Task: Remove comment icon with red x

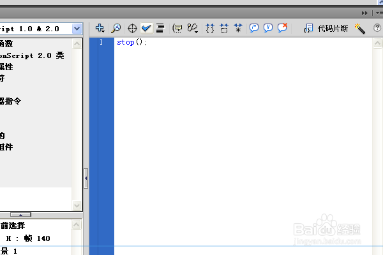Action: (282, 28)
